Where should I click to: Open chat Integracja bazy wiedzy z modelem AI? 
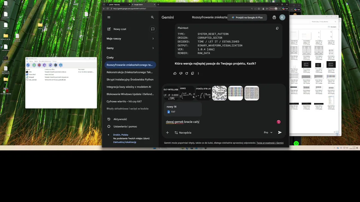(x=130, y=87)
